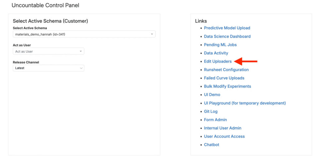Screen dimensions: 318x158
Task: Go to Form Admin
Action: [215, 120]
